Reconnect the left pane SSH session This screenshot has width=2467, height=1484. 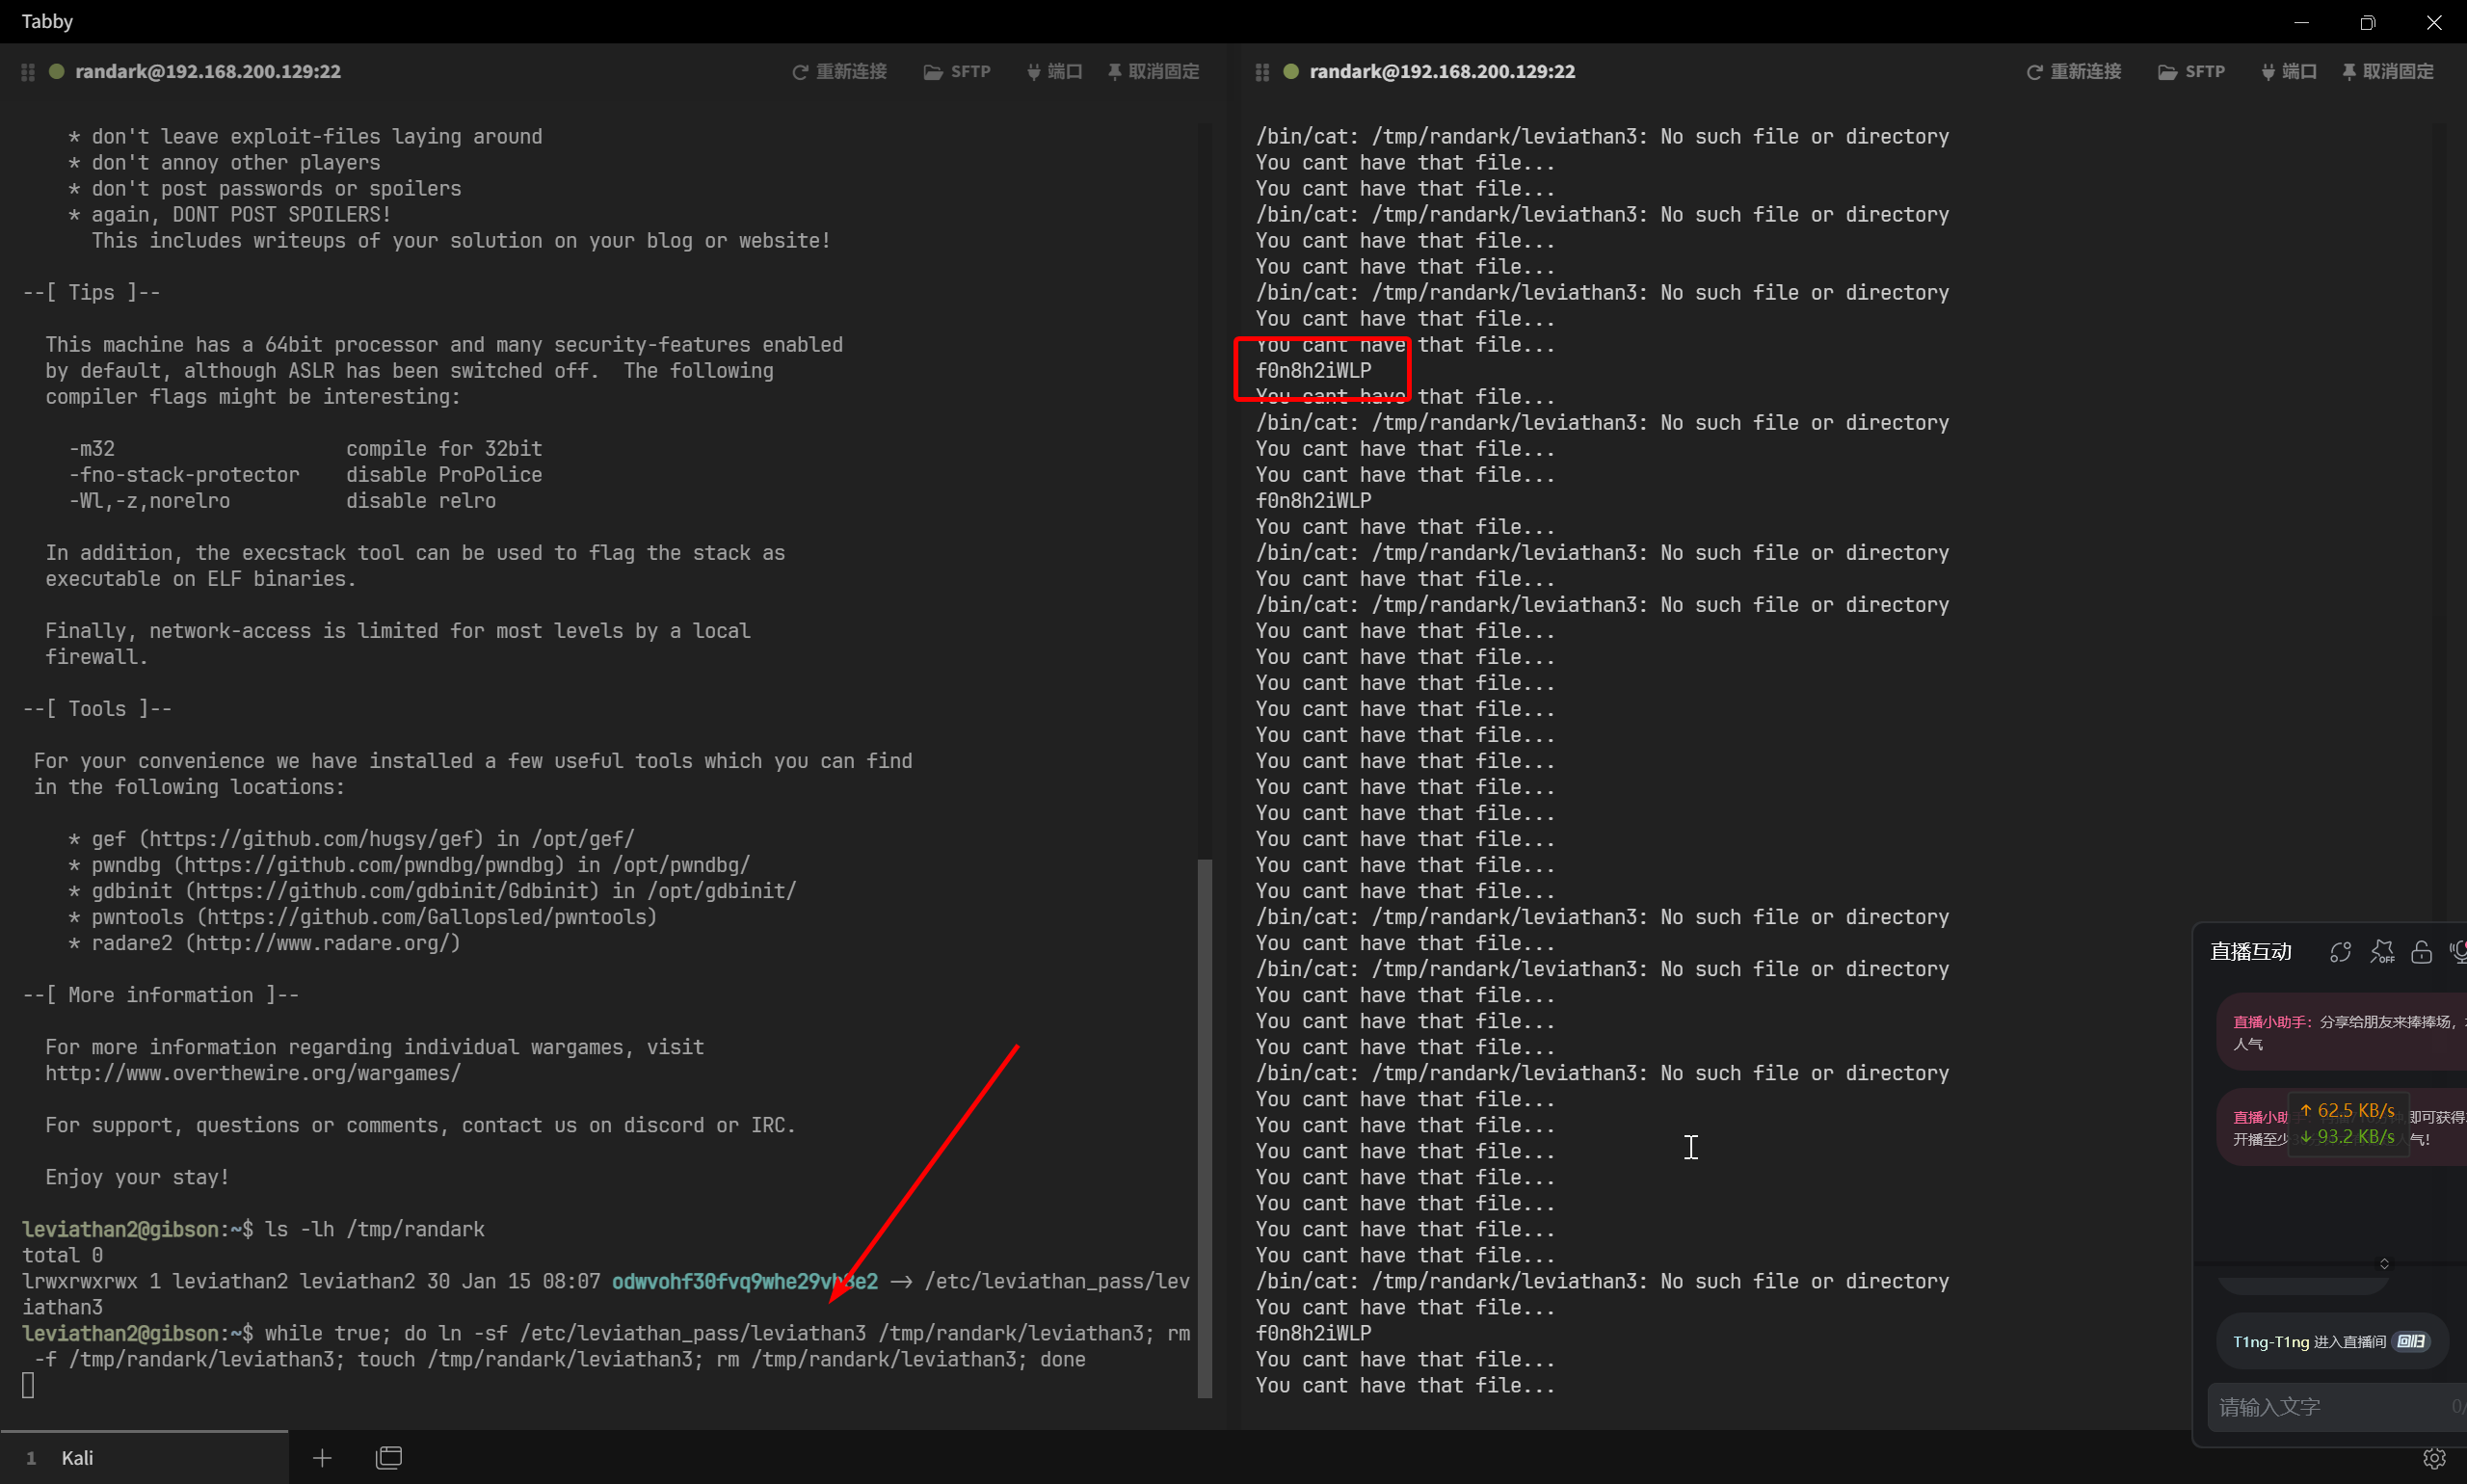point(839,72)
